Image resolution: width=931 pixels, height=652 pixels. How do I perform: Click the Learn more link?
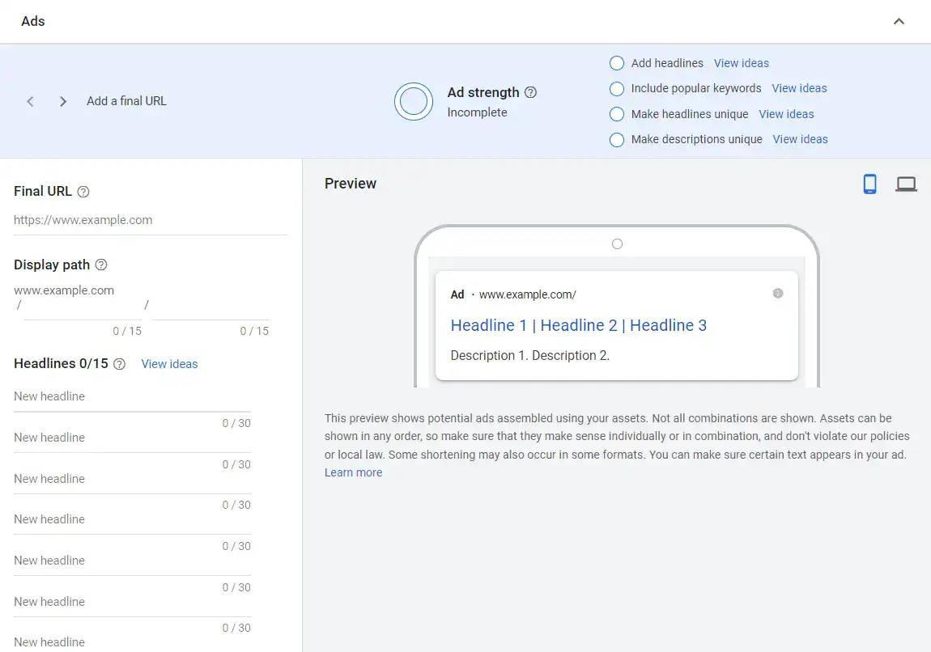point(353,472)
